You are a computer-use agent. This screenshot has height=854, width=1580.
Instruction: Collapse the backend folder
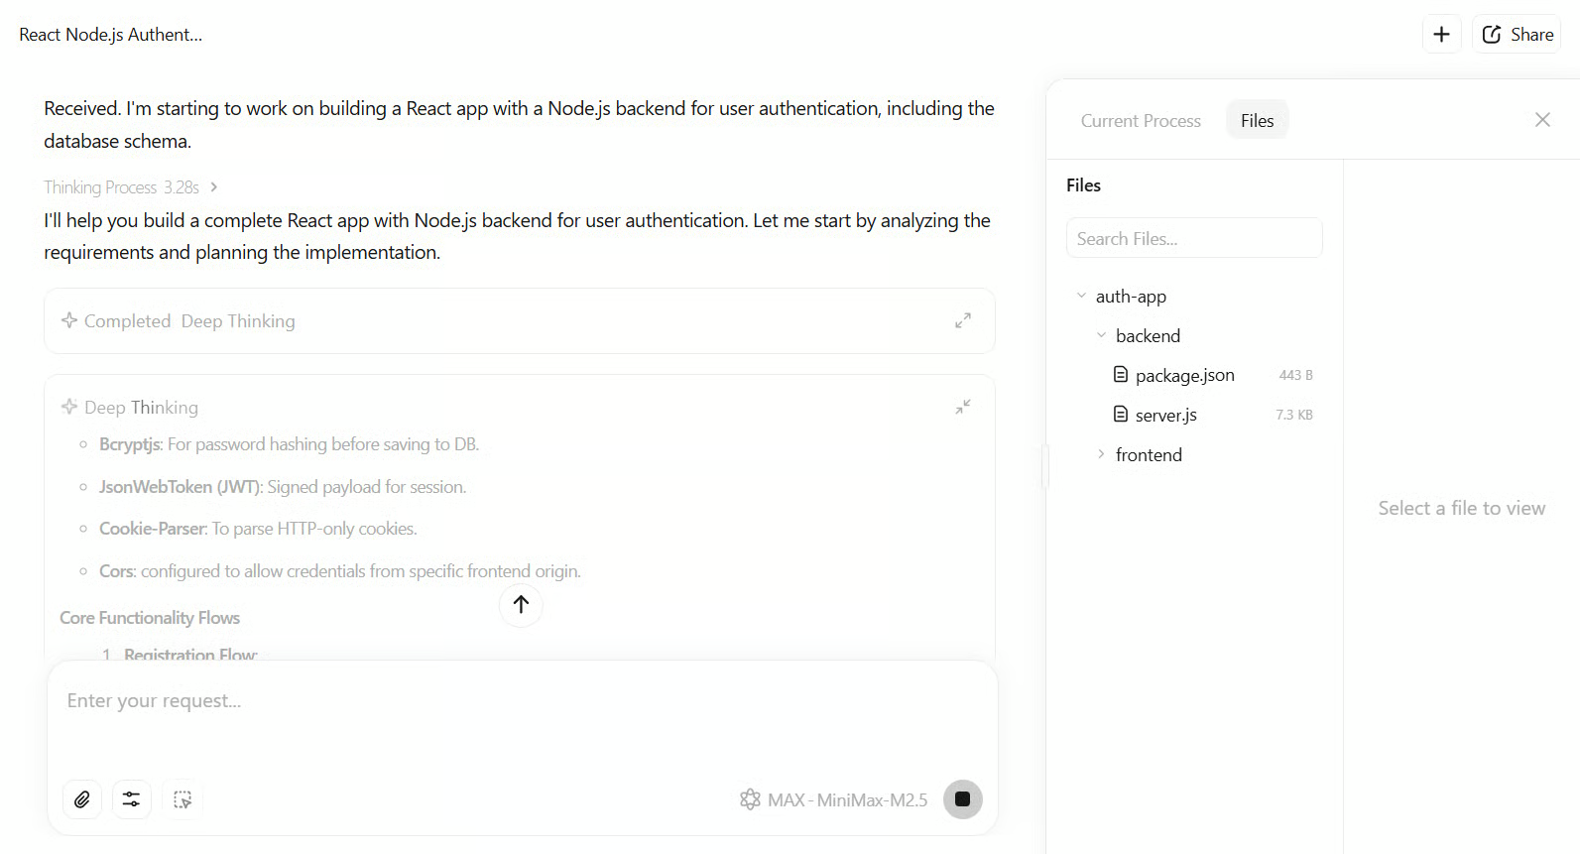pyautogui.click(x=1101, y=336)
